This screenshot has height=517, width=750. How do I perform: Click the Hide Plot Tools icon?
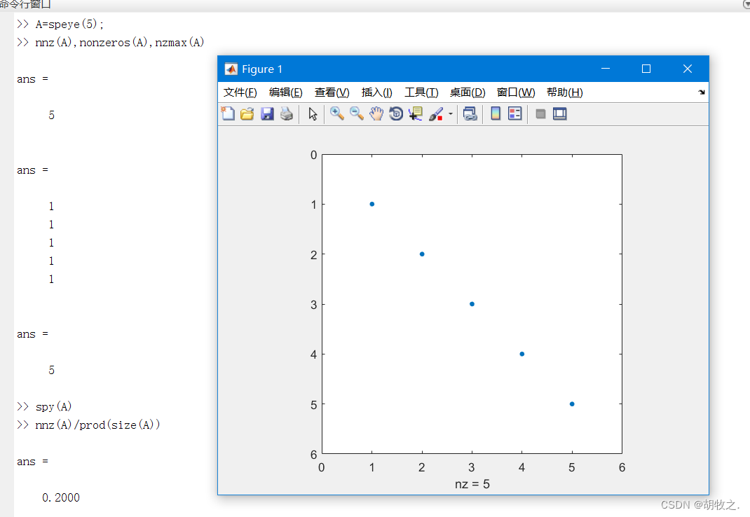[540, 113]
